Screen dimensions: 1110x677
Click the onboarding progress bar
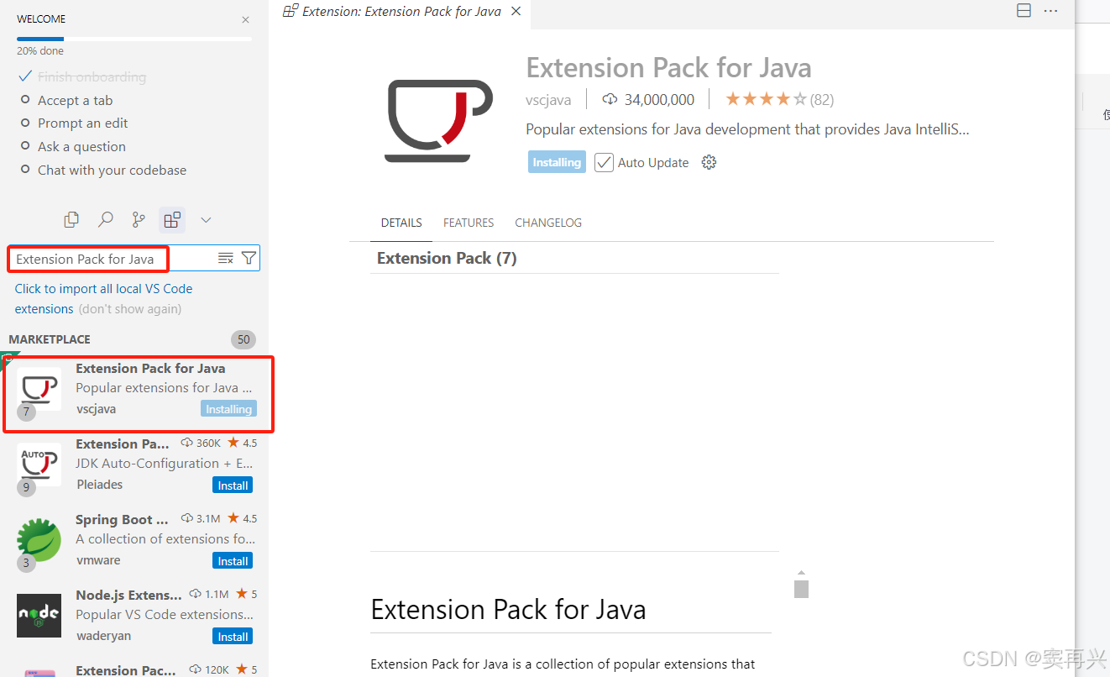(134, 39)
